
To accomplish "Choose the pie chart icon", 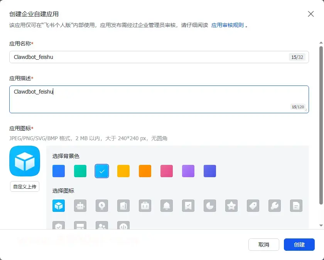I will tap(210, 206).
